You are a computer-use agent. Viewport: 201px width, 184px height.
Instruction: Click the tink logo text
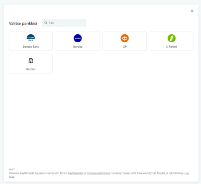click(11, 169)
